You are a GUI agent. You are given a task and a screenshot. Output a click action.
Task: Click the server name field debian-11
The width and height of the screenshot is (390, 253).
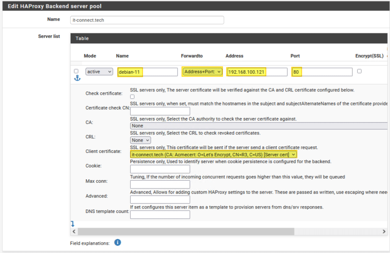coord(147,72)
